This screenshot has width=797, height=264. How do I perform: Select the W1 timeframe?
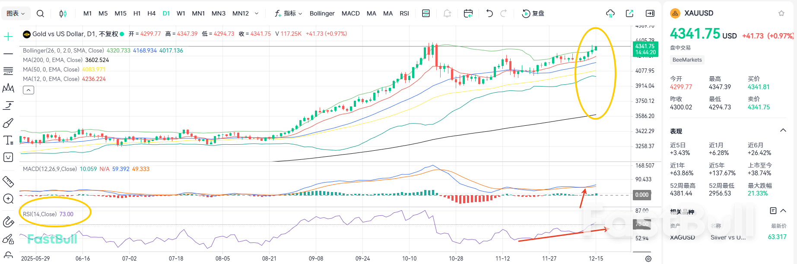pyautogui.click(x=181, y=13)
